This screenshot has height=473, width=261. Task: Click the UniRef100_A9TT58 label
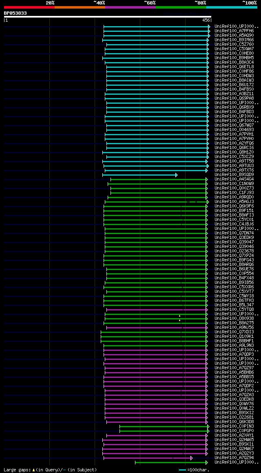tap(234, 161)
